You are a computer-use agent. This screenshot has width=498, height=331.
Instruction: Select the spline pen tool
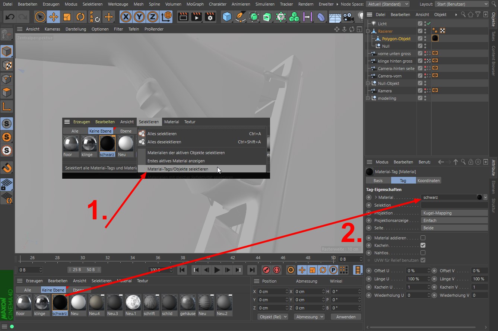(x=241, y=17)
